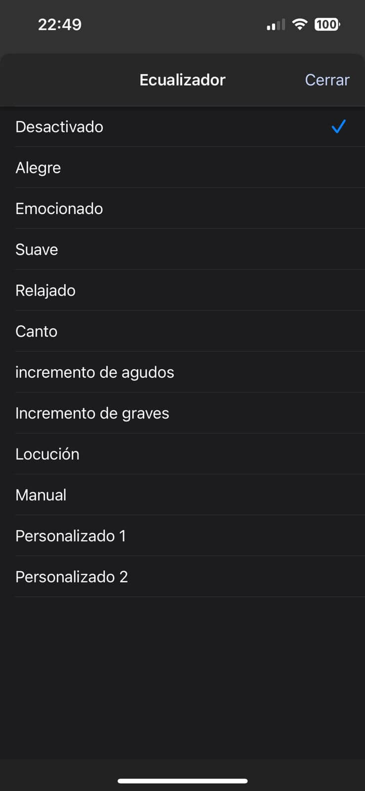Select the Desactivado equalizer option
Image resolution: width=365 pixels, height=791 pixels.
coord(60,127)
